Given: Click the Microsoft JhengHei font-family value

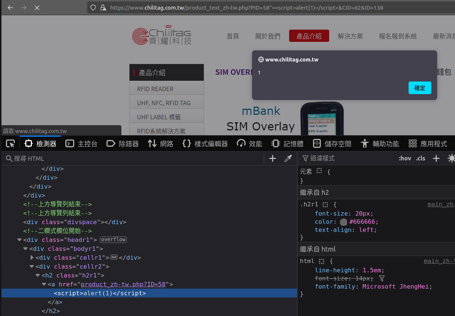Looking at the screenshot, I should [x=396, y=286].
